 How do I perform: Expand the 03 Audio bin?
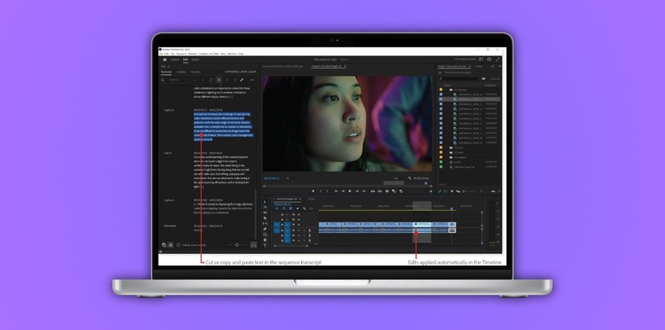(446, 153)
